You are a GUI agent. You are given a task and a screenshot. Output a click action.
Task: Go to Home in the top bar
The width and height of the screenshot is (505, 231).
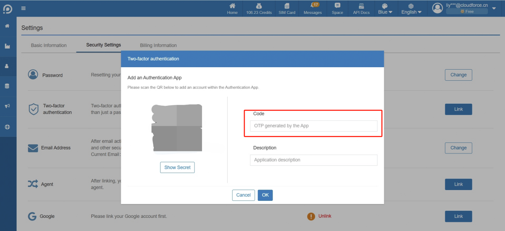click(232, 9)
